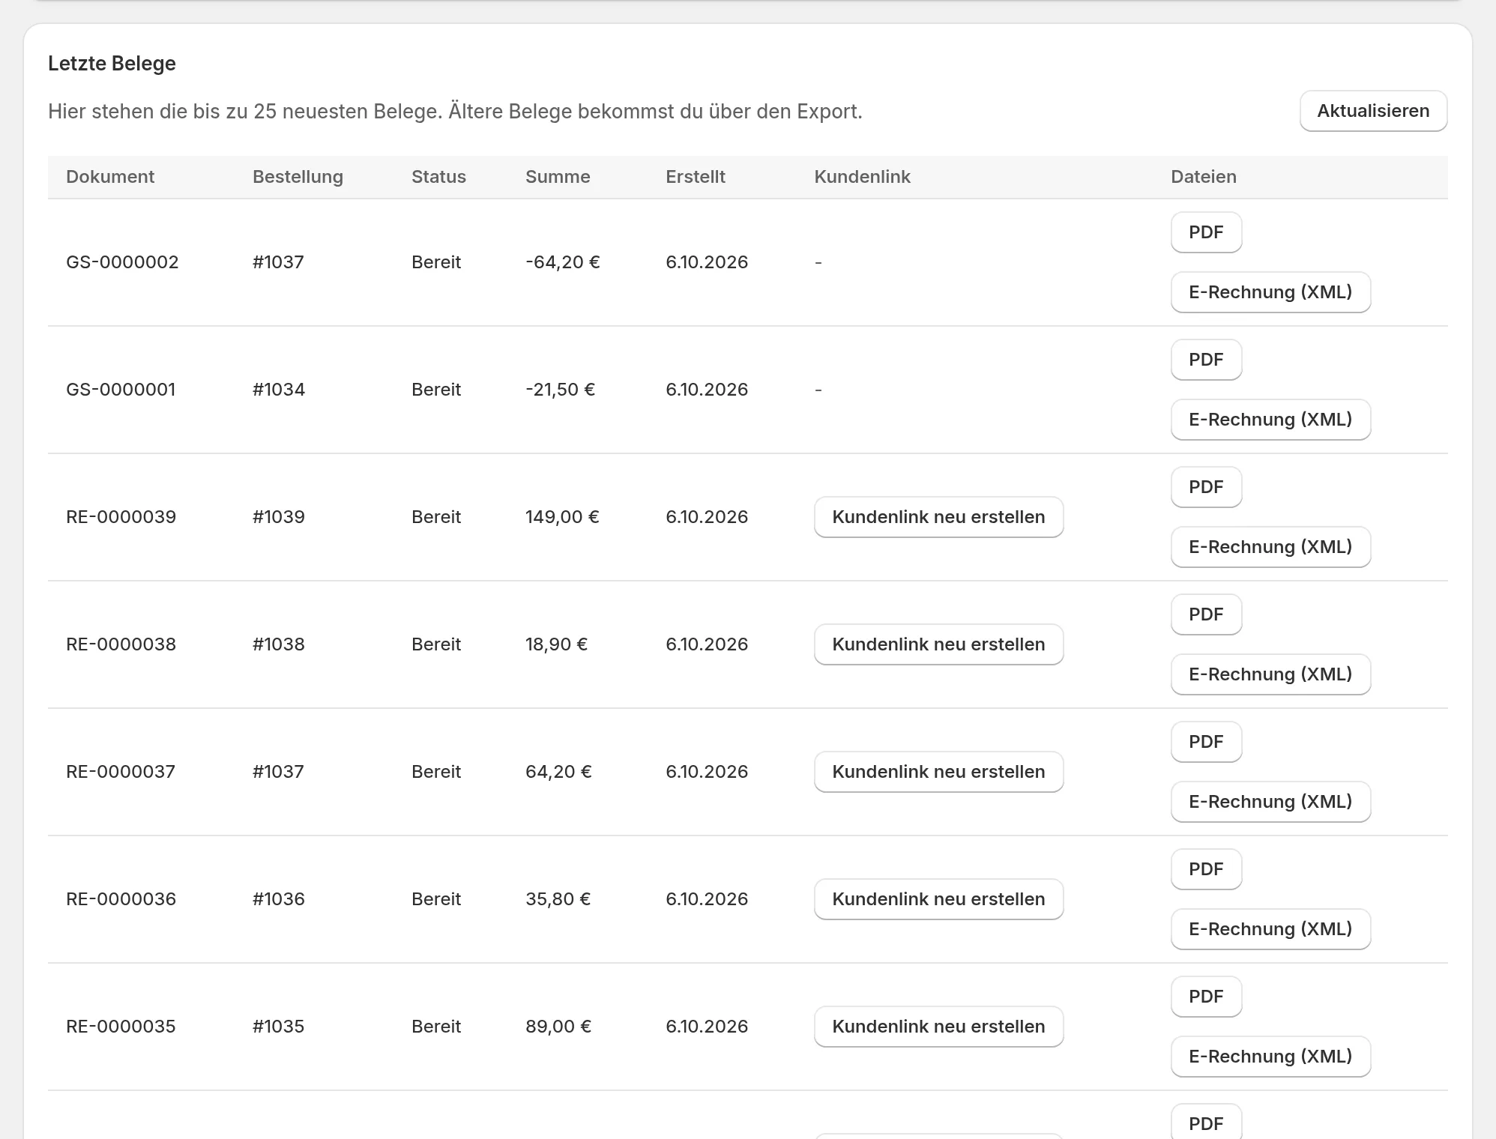Download E-Rechnung (XML) for RE-0000036
Image resolution: width=1496 pixels, height=1139 pixels.
1270,929
